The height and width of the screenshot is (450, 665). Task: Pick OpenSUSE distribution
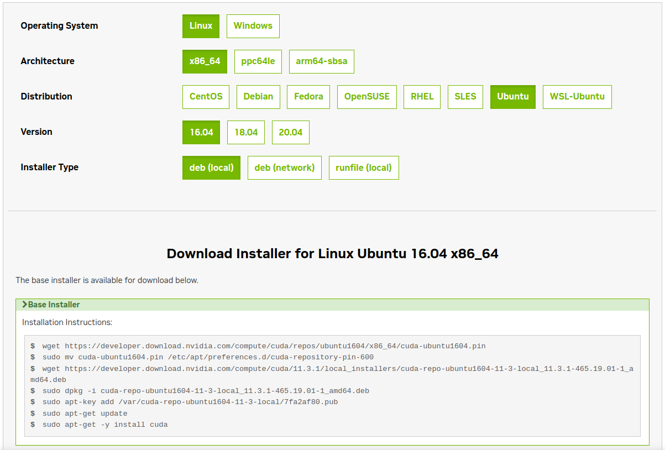pyautogui.click(x=366, y=97)
